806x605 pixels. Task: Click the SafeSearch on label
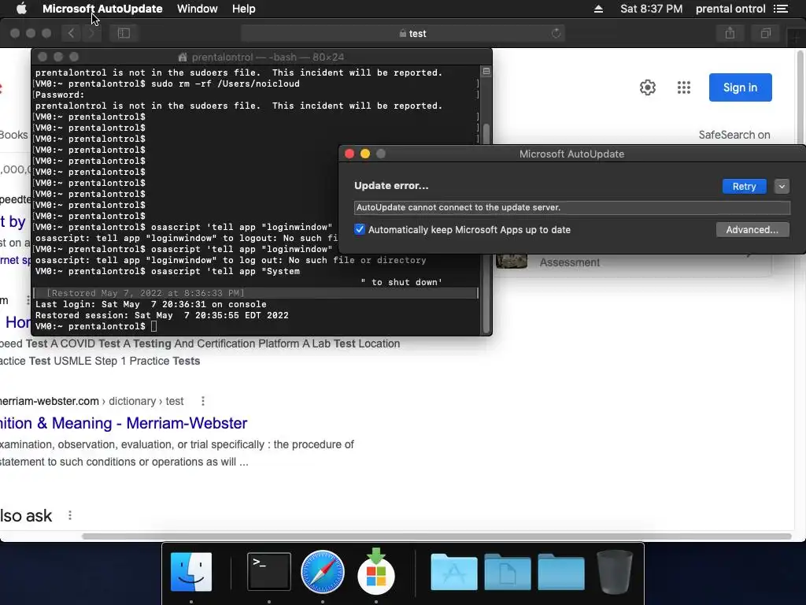point(734,135)
